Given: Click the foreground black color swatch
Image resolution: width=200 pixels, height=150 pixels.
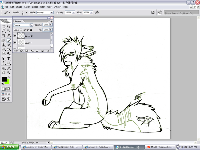Looking at the screenshot, I should point(5,79).
